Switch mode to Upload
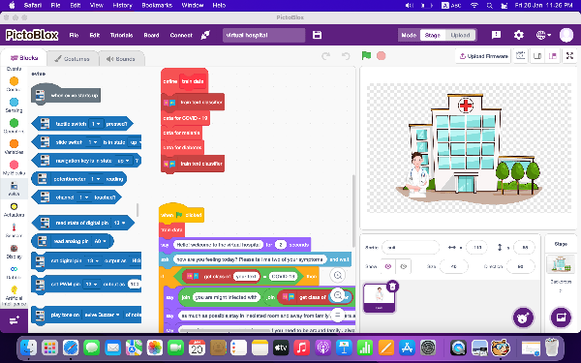Viewport: 581px width, 363px height. point(460,35)
